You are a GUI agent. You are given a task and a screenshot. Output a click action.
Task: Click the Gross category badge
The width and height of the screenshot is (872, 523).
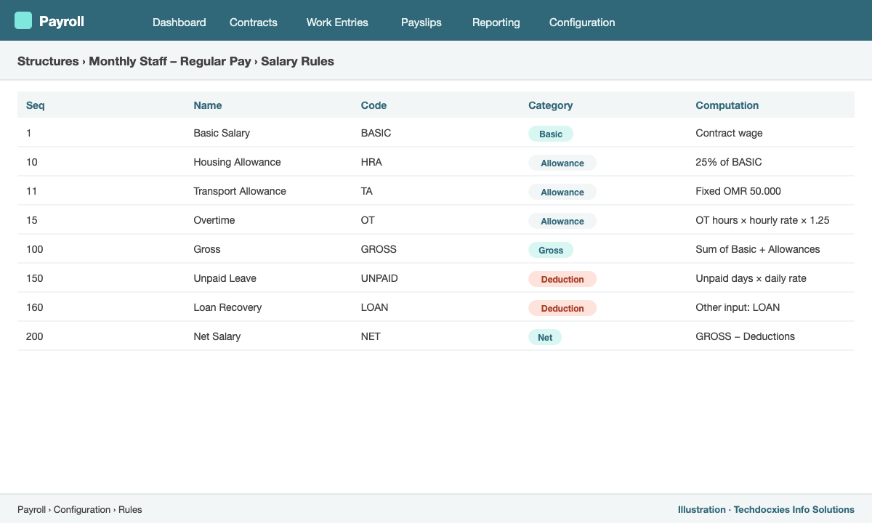point(551,250)
